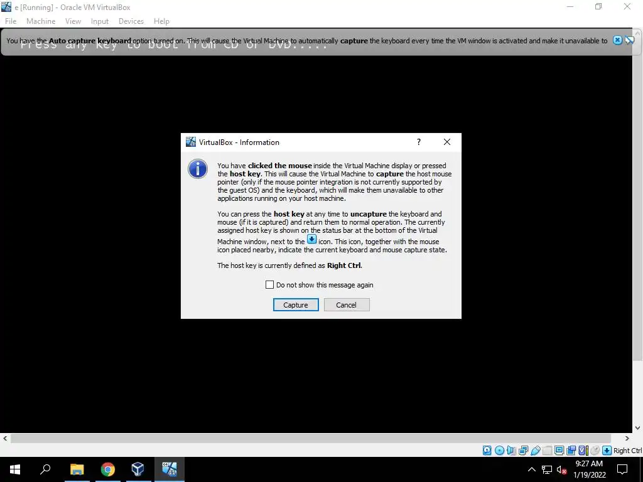Screen dimensions: 643x482
Task: Click the Right Ctrl host key label
Action: (x=627, y=451)
